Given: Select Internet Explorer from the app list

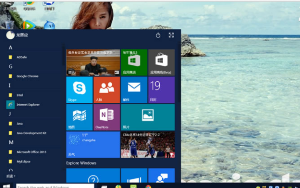Looking at the screenshot, I should point(28,105).
